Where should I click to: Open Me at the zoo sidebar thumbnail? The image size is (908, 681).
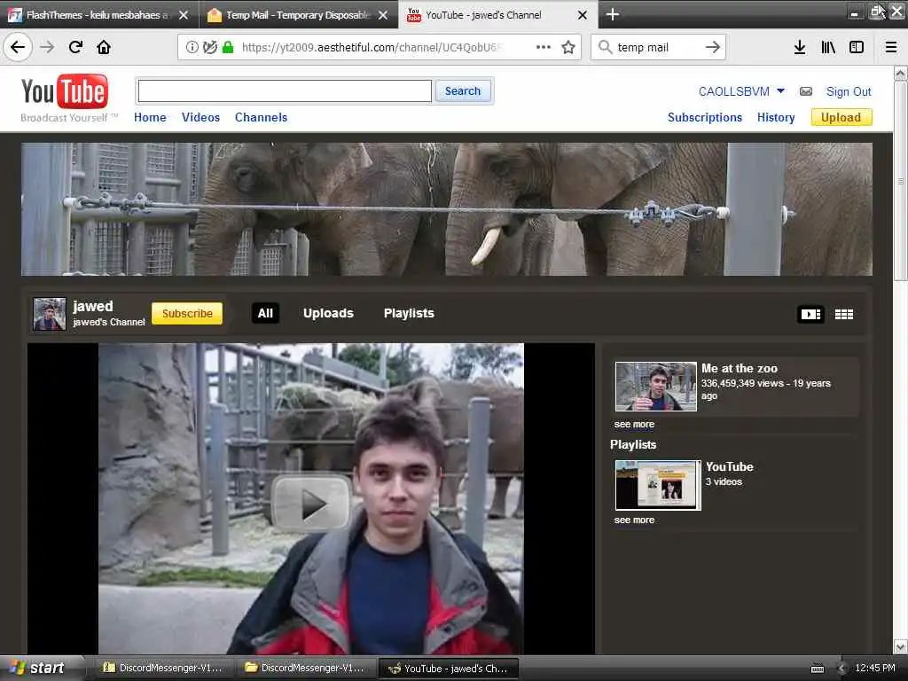click(656, 387)
